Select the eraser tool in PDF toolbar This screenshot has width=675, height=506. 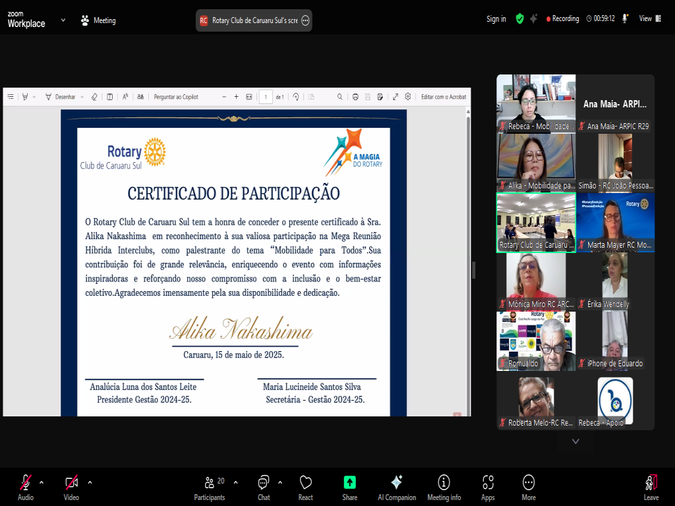point(94,97)
